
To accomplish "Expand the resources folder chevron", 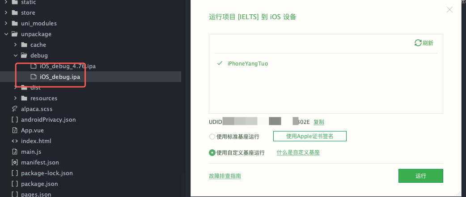I will (x=16, y=98).
